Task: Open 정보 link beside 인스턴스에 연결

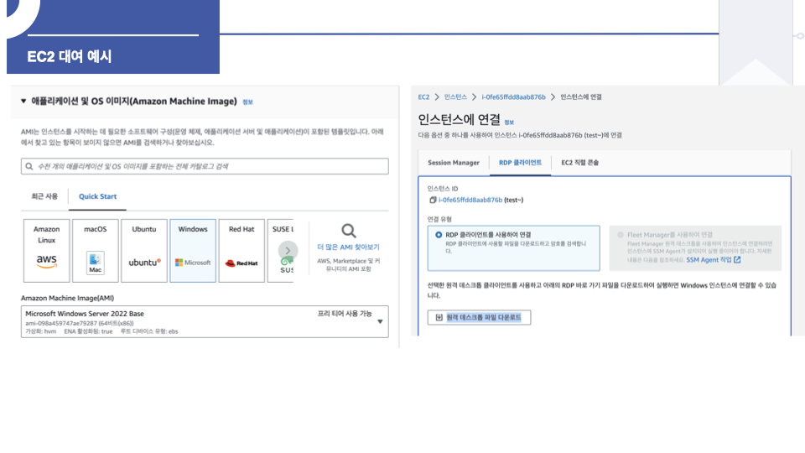Action: (x=509, y=122)
